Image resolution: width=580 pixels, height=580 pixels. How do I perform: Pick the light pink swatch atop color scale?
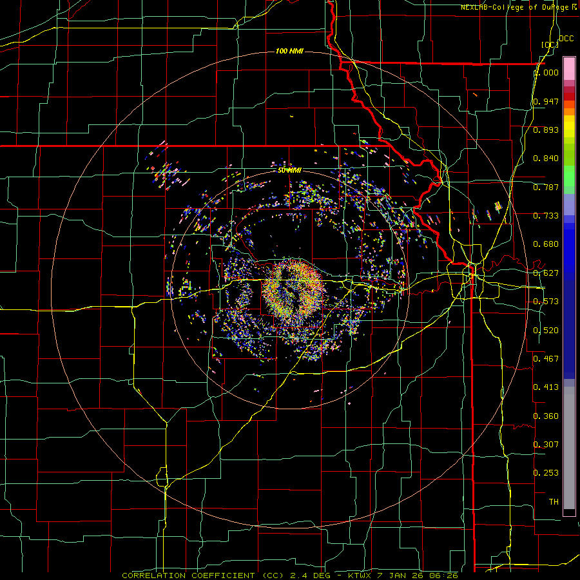pyautogui.click(x=569, y=68)
